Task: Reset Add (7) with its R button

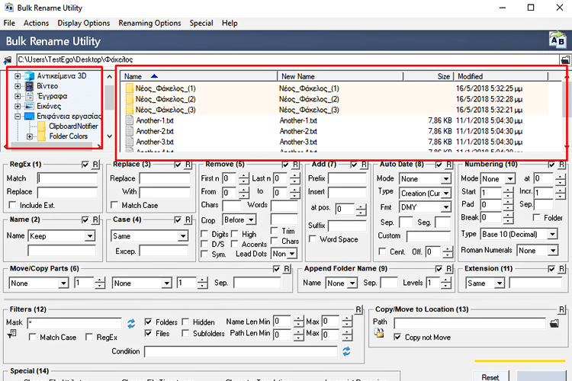Action: tap(364, 165)
